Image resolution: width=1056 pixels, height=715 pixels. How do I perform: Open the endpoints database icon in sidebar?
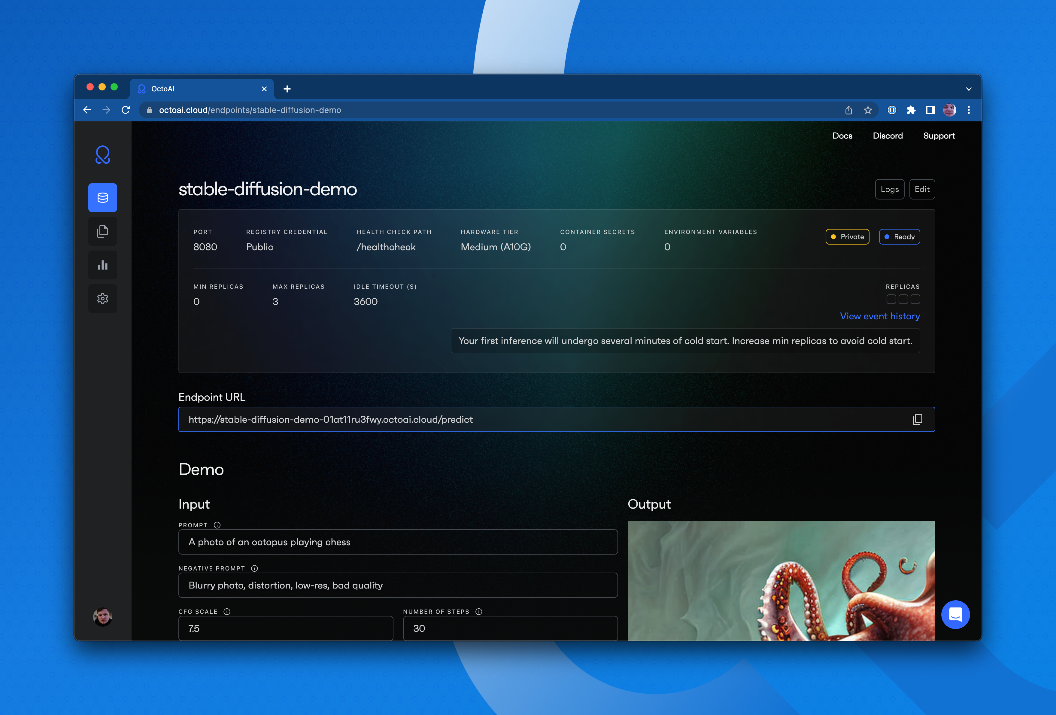103,198
